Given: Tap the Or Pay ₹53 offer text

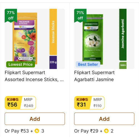Looking at the screenshot, I should 17,131.
